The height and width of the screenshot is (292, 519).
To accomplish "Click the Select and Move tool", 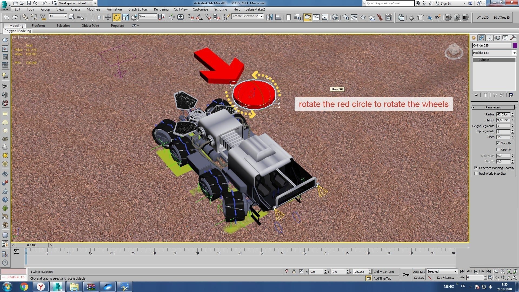I will (108, 18).
